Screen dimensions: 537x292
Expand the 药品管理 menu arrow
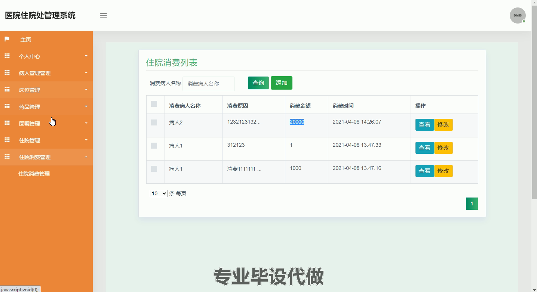86,106
